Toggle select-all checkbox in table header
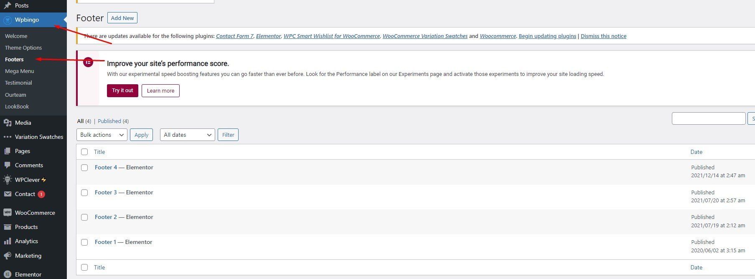755x279 pixels. click(84, 152)
